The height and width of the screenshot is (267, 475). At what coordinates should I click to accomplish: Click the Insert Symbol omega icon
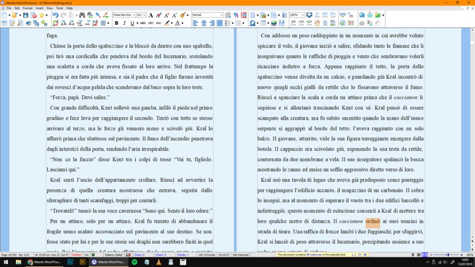click(x=252, y=23)
